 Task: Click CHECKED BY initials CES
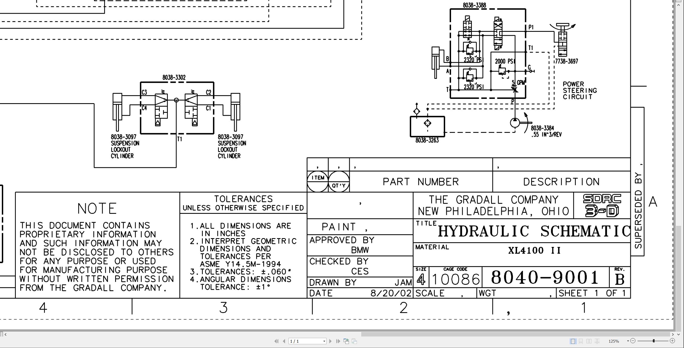360,271
